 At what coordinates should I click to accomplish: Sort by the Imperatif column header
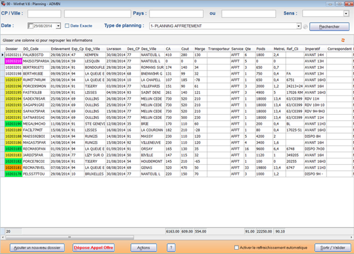[x=315, y=49]
